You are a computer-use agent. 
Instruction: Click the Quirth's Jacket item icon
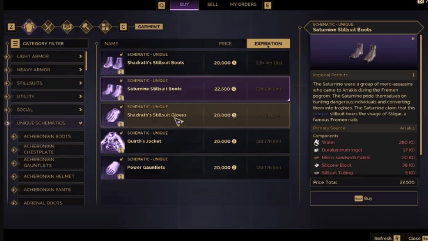pyautogui.click(x=113, y=142)
